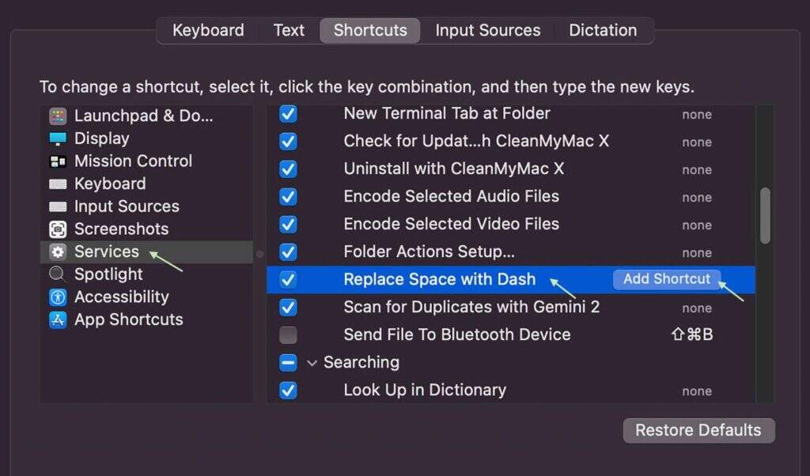Click the Display monitor icon
This screenshot has height=476, width=810.
(58, 139)
